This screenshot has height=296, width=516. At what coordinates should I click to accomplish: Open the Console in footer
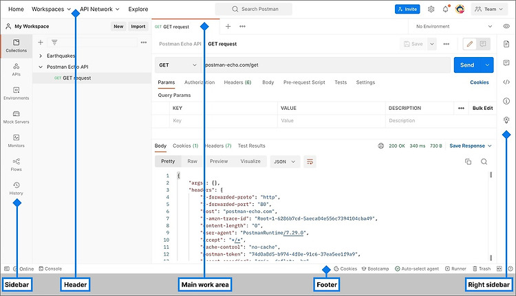click(50, 269)
